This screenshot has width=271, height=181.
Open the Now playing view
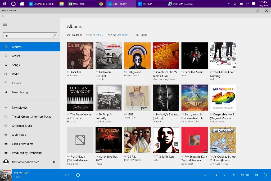[30, 92]
